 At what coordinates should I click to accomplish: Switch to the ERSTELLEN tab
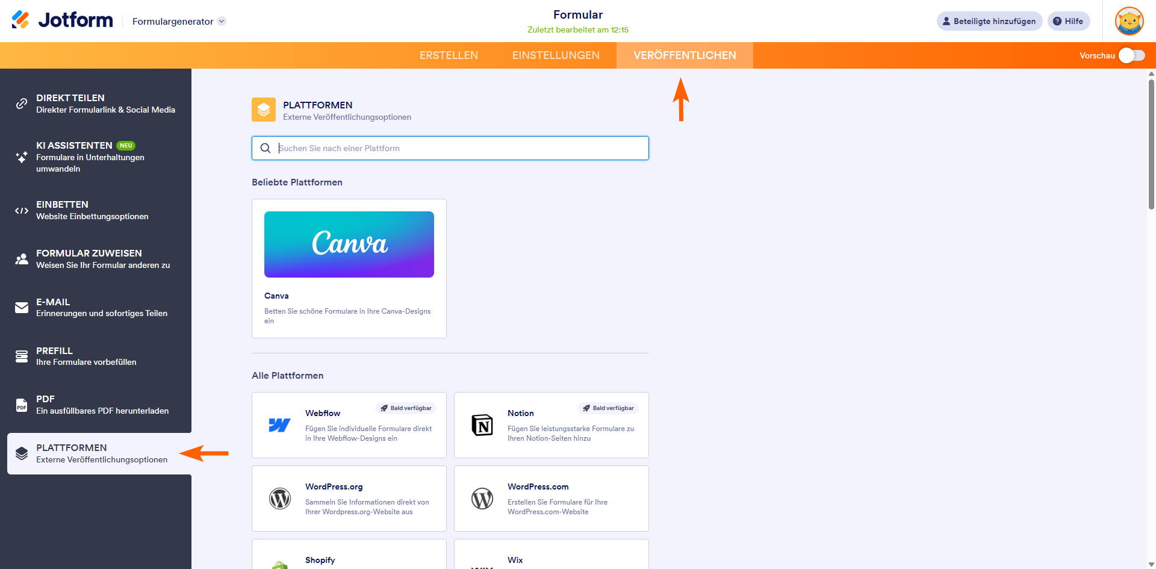[449, 55]
